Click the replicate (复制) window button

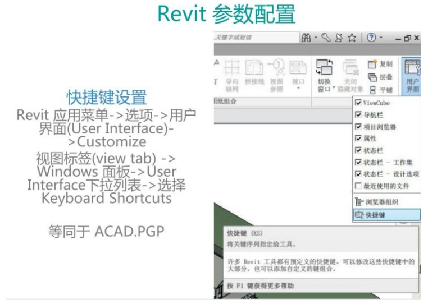coord(380,65)
